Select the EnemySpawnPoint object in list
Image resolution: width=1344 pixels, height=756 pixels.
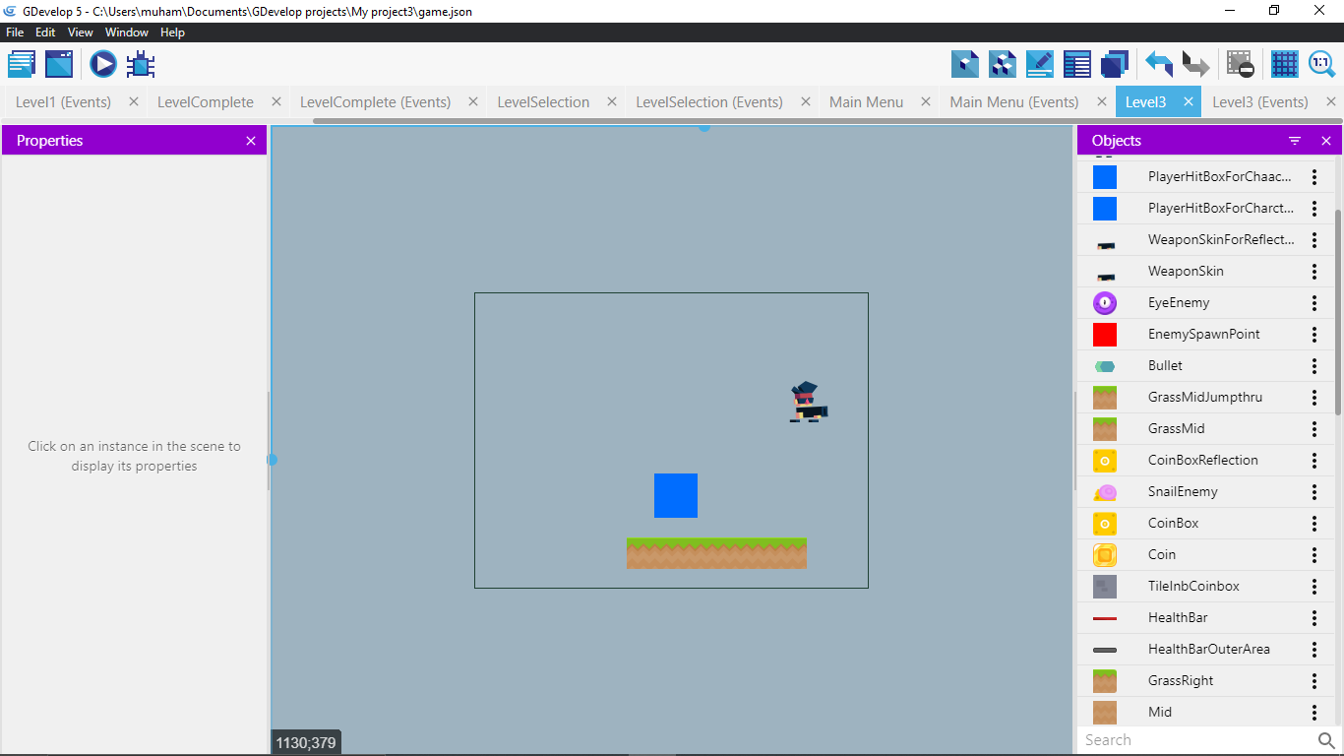tap(1206, 335)
